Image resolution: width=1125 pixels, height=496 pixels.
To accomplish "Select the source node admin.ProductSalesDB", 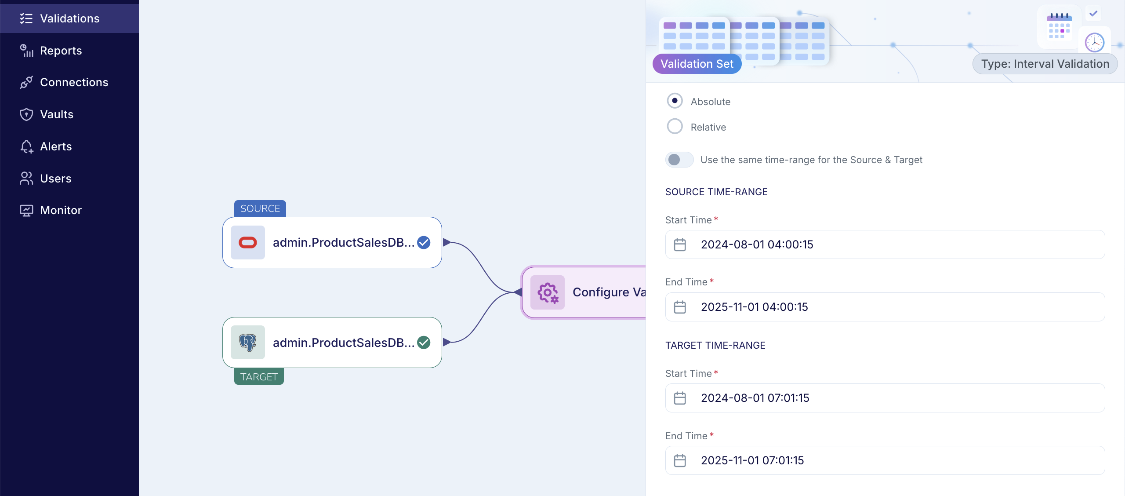I will pos(331,242).
